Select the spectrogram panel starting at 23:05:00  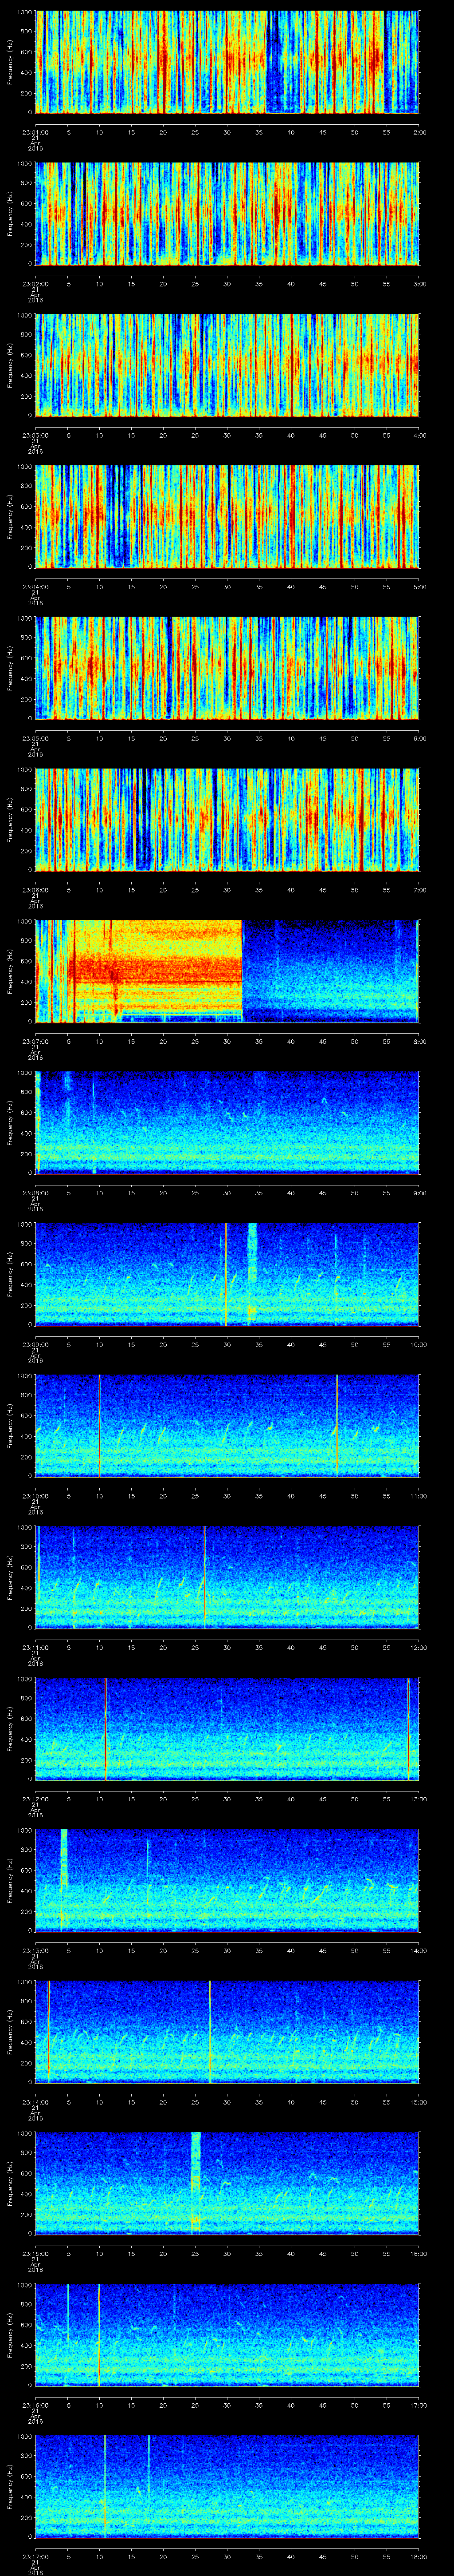[227, 668]
